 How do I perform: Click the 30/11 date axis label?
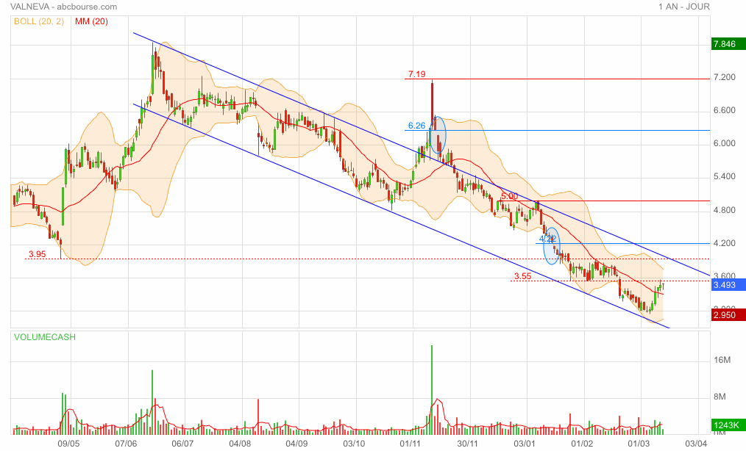[x=467, y=444]
